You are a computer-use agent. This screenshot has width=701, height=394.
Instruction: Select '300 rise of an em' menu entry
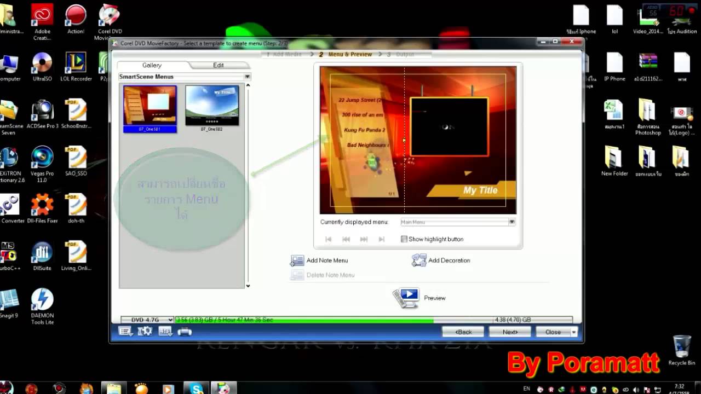tap(363, 115)
